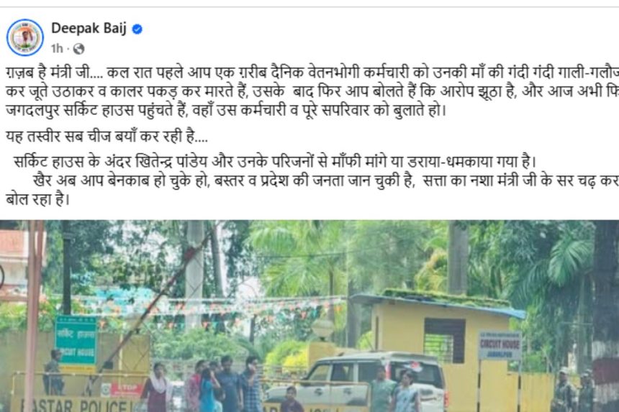Screen dimensions: 619x412
Task: Open the circuit house photo attachment
Action: (x=309, y=316)
